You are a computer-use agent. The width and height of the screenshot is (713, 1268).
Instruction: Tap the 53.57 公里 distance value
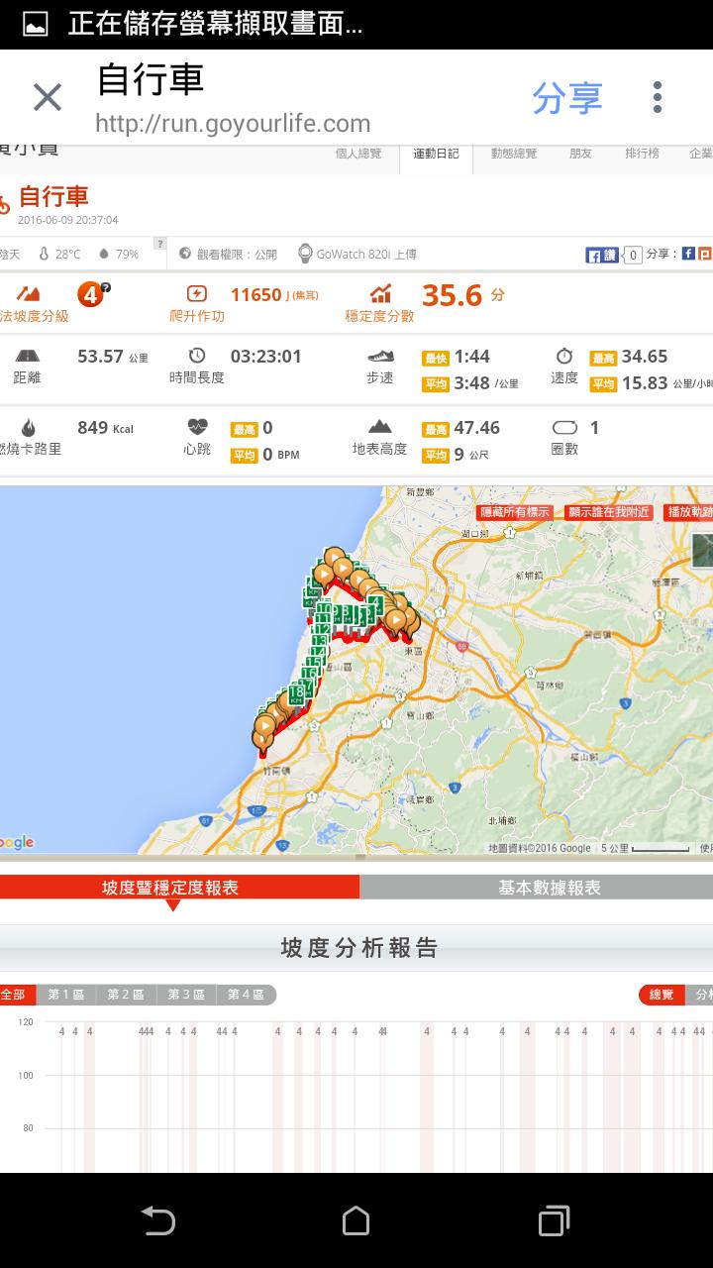point(113,357)
